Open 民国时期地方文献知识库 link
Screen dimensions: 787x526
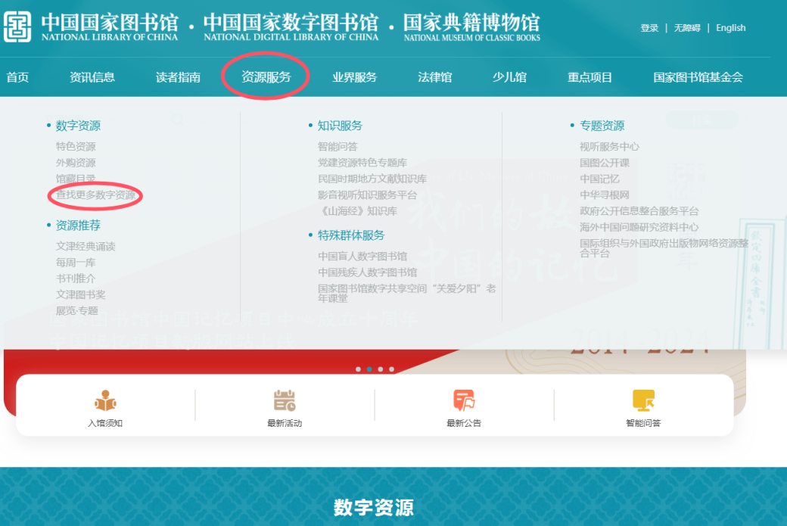[372, 179]
